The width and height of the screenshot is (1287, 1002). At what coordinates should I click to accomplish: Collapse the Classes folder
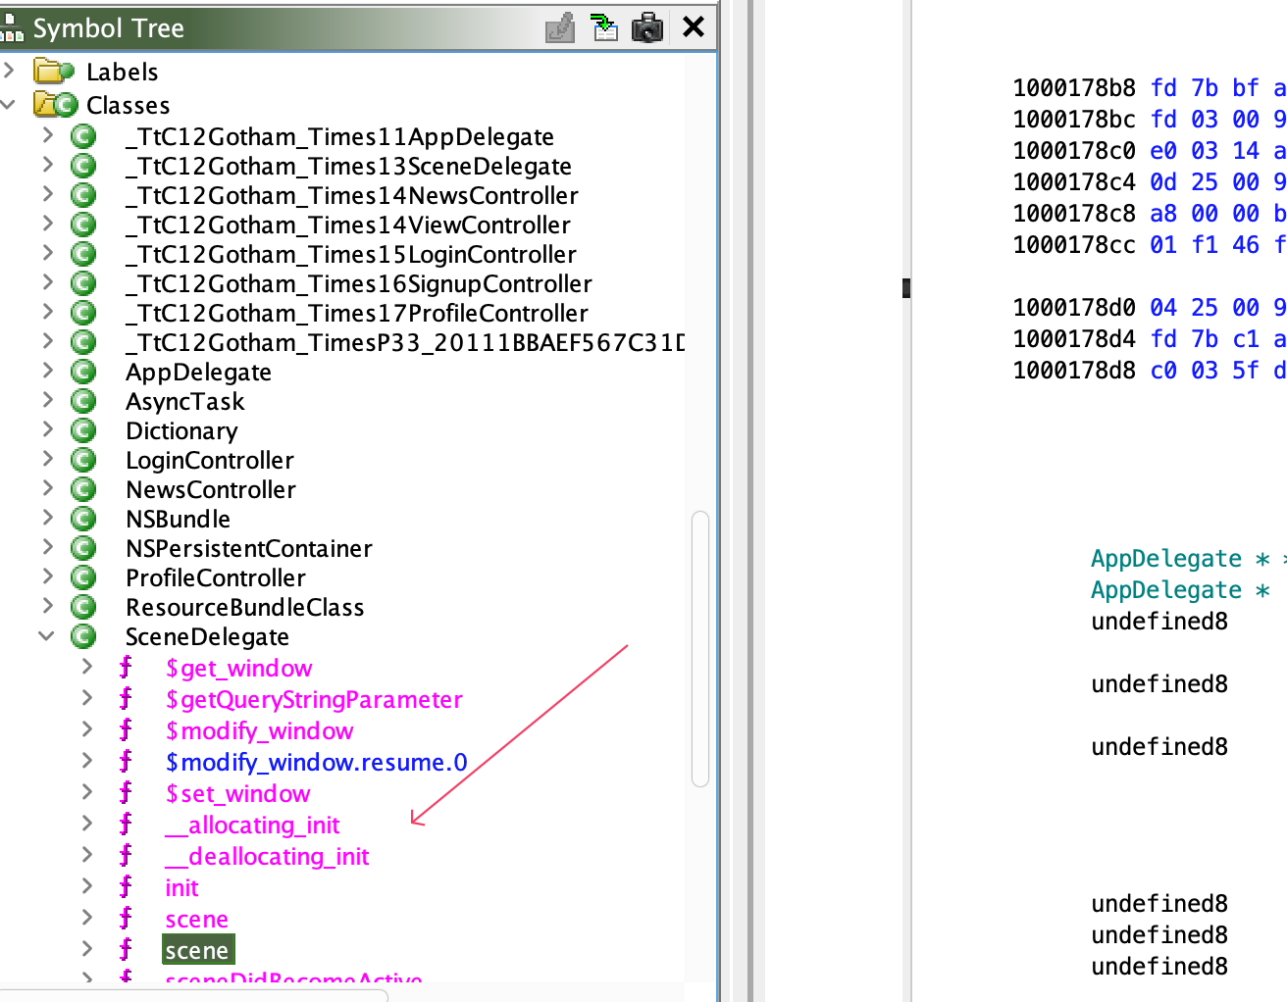[x=9, y=103]
